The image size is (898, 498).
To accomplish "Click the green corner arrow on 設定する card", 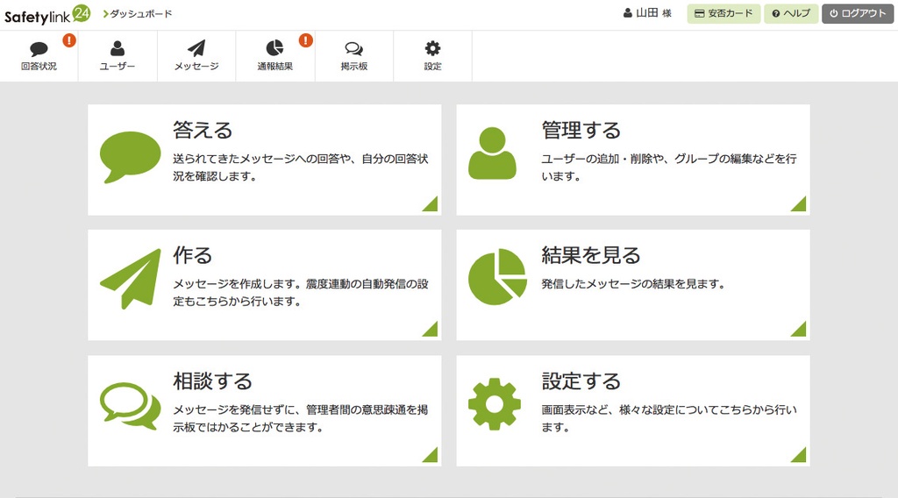I will tap(798, 454).
